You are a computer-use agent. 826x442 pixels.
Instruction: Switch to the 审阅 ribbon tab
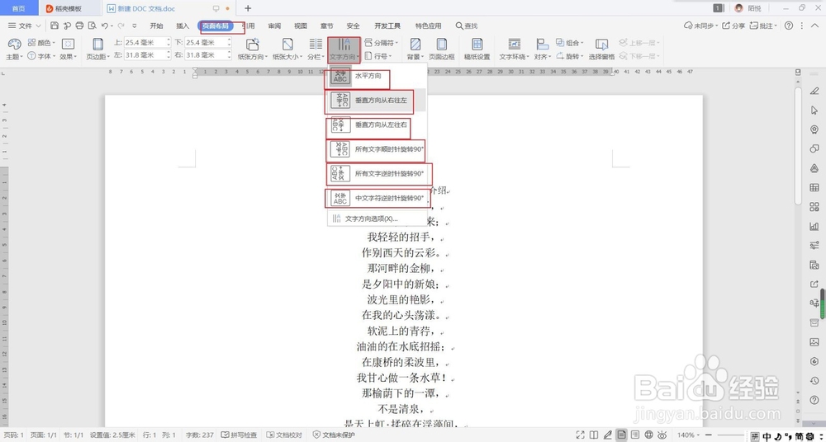pyautogui.click(x=274, y=26)
